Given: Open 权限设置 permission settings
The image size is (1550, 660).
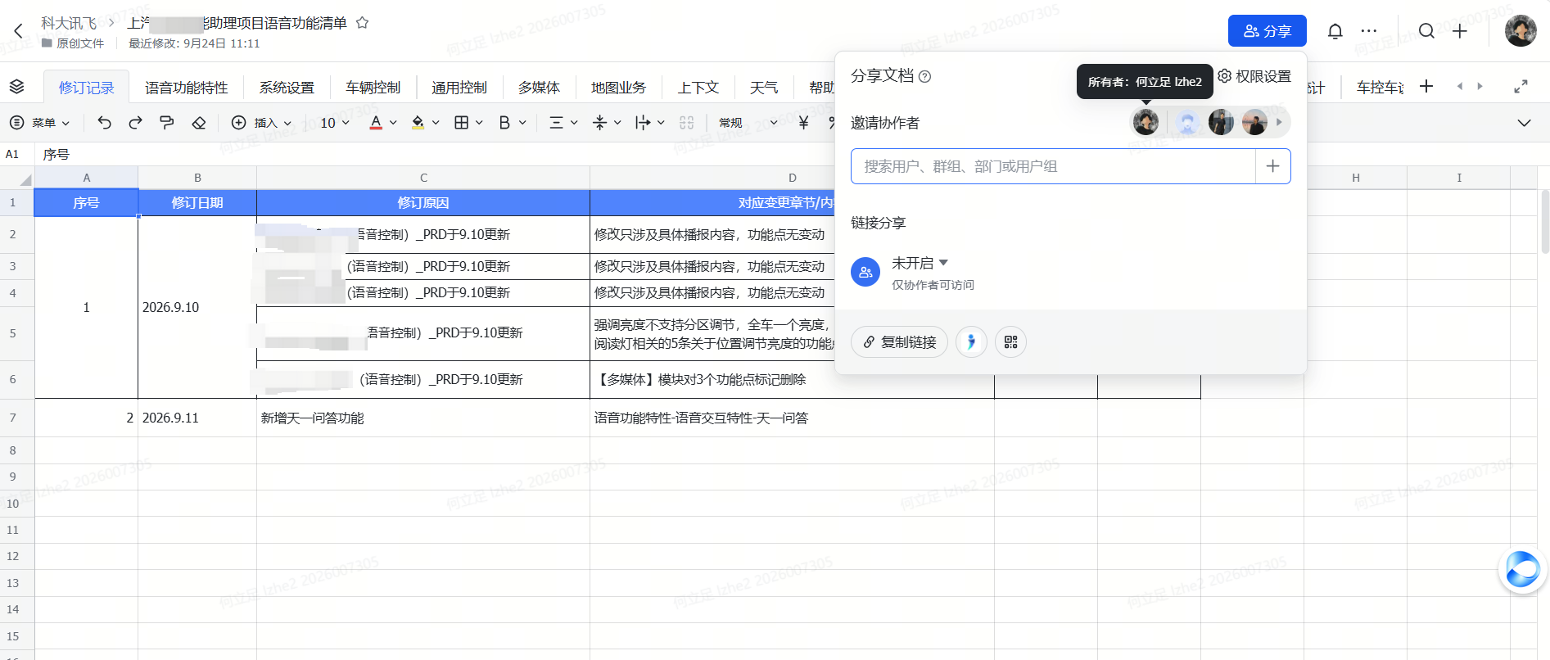Looking at the screenshot, I should pos(1254,76).
